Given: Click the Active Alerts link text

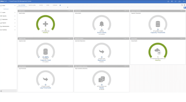Looking at the screenshot, I should click(x=102, y=32).
